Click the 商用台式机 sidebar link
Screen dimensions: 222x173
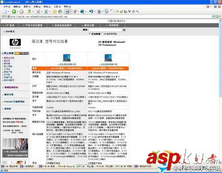[9, 58]
